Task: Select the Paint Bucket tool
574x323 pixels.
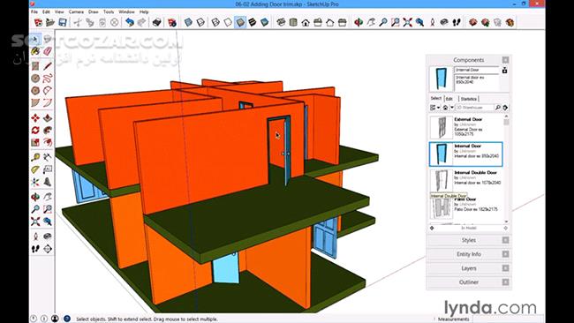Action: point(35,51)
